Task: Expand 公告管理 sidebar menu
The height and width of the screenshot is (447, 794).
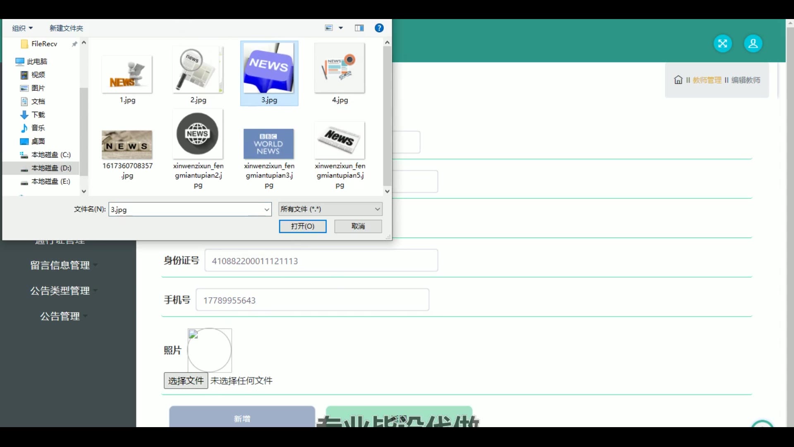Action: 64,317
